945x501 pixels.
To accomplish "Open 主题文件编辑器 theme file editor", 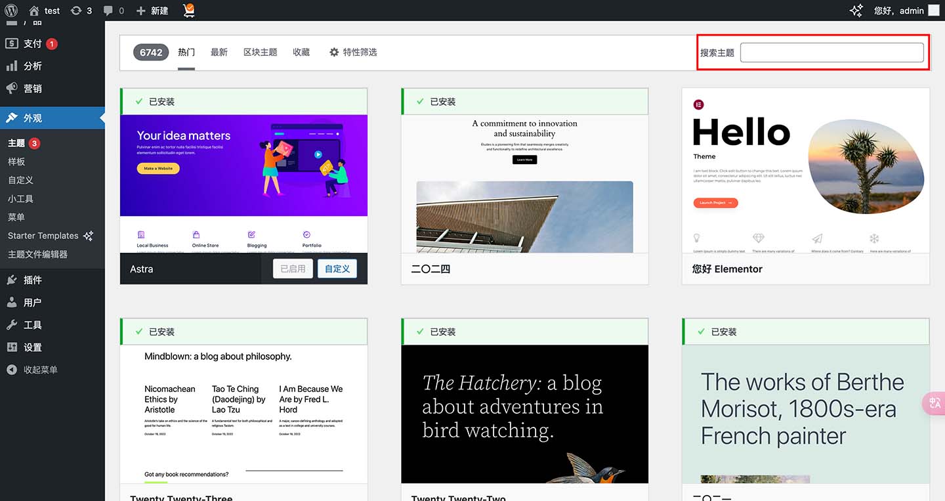I will 37,254.
